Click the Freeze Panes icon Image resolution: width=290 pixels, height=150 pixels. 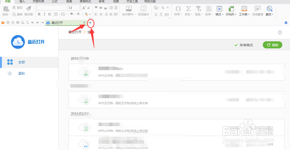click(258, 8)
